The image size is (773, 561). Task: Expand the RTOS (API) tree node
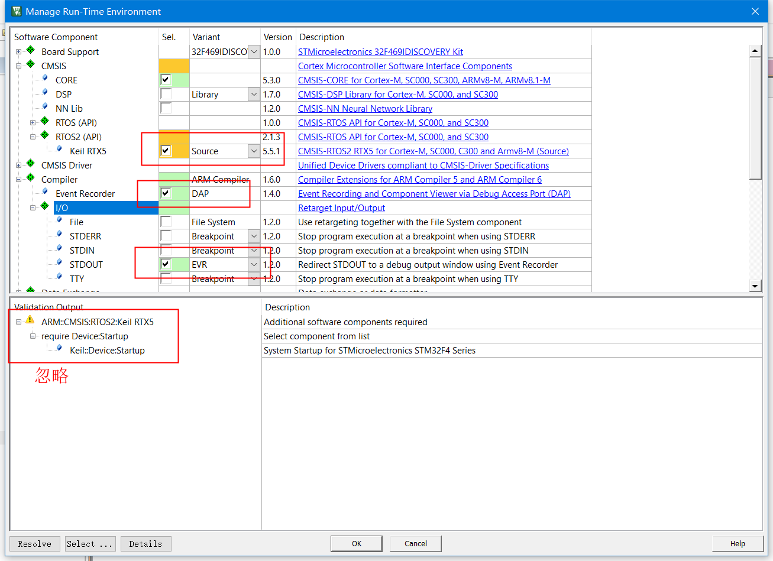point(33,123)
